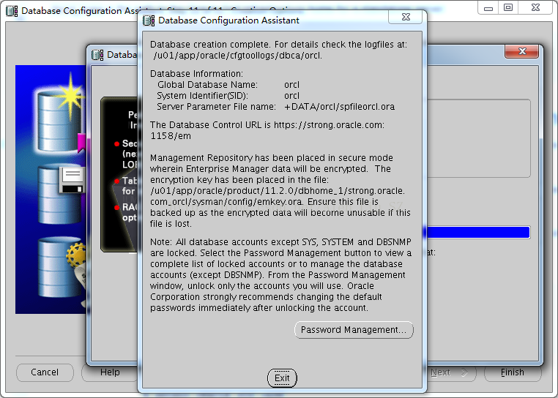Open Password Management dialog

point(354,330)
